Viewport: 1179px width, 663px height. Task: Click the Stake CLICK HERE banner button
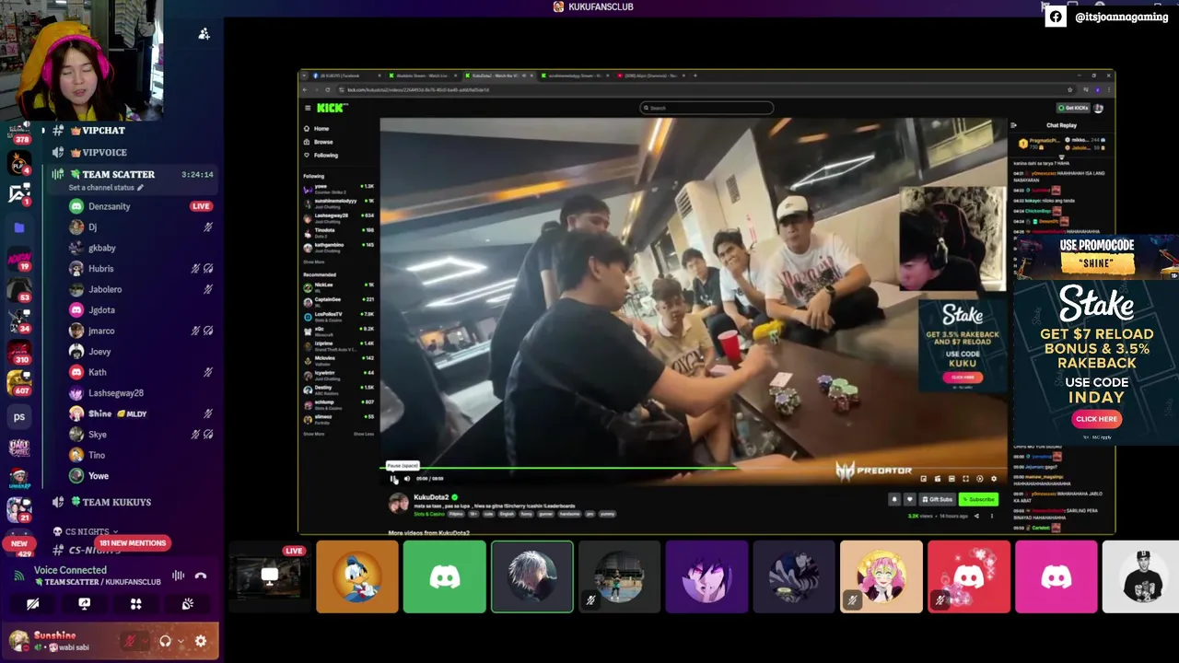(1096, 419)
